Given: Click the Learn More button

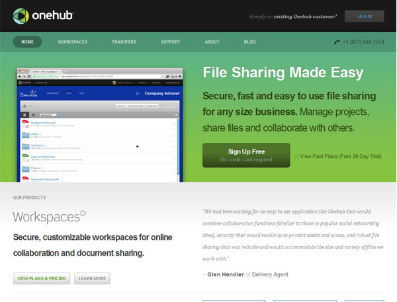Looking at the screenshot, I should (92, 278).
